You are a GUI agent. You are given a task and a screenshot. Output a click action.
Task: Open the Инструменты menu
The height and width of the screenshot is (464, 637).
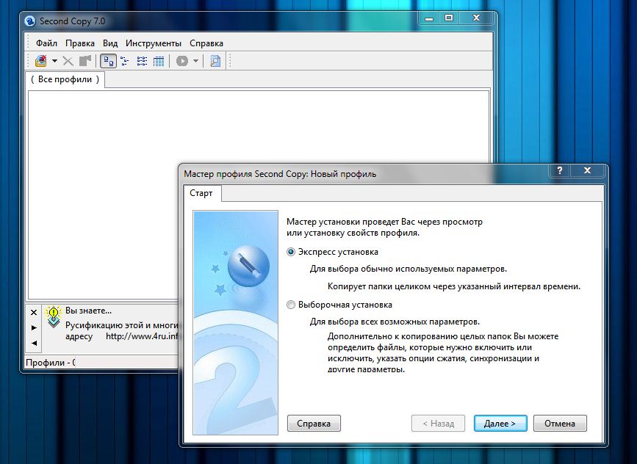[x=153, y=43]
